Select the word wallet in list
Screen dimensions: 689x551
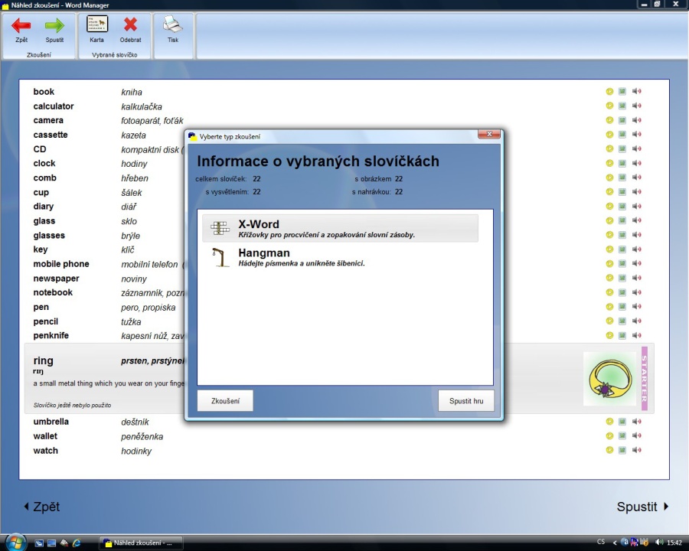point(45,436)
